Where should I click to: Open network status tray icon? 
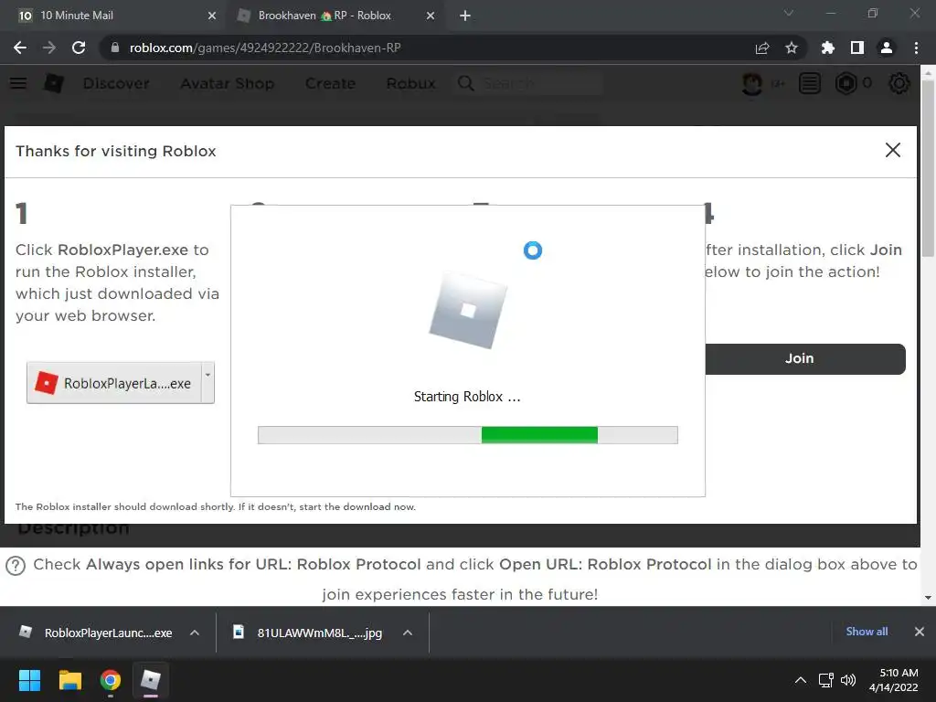pos(825,680)
